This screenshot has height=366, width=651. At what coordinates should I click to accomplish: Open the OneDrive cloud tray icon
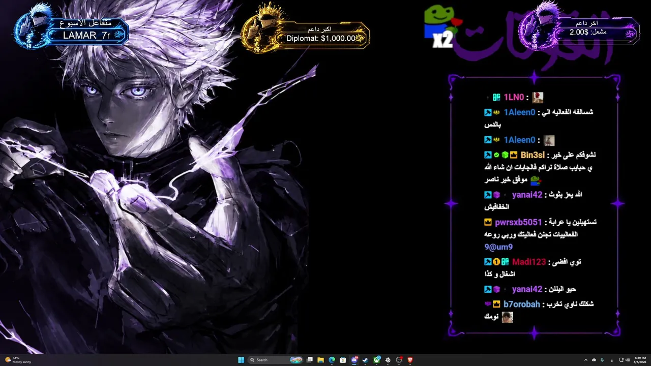click(594, 360)
